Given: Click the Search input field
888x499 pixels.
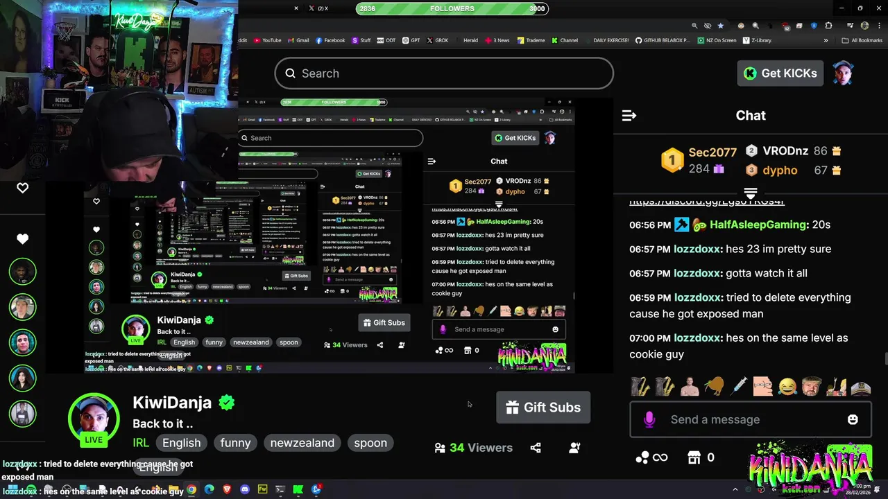Looking at the screenshot, I should point(444,73).
